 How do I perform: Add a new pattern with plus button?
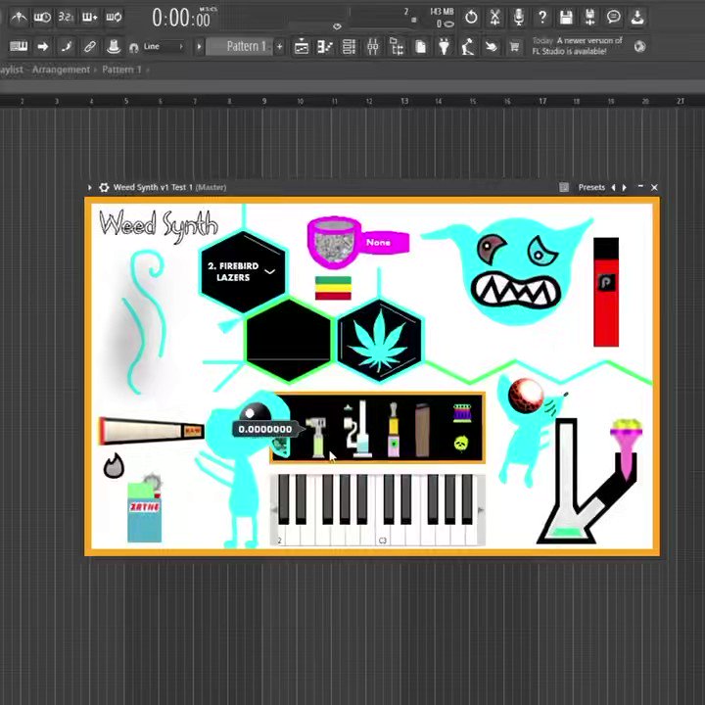click(280, 46)
